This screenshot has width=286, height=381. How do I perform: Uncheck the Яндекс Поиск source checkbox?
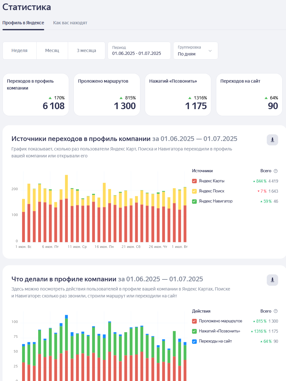194,191
